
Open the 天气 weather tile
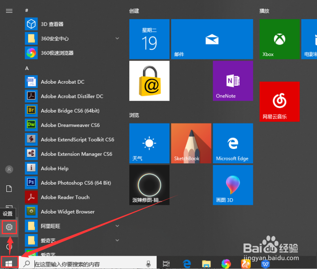coord(149,143)
